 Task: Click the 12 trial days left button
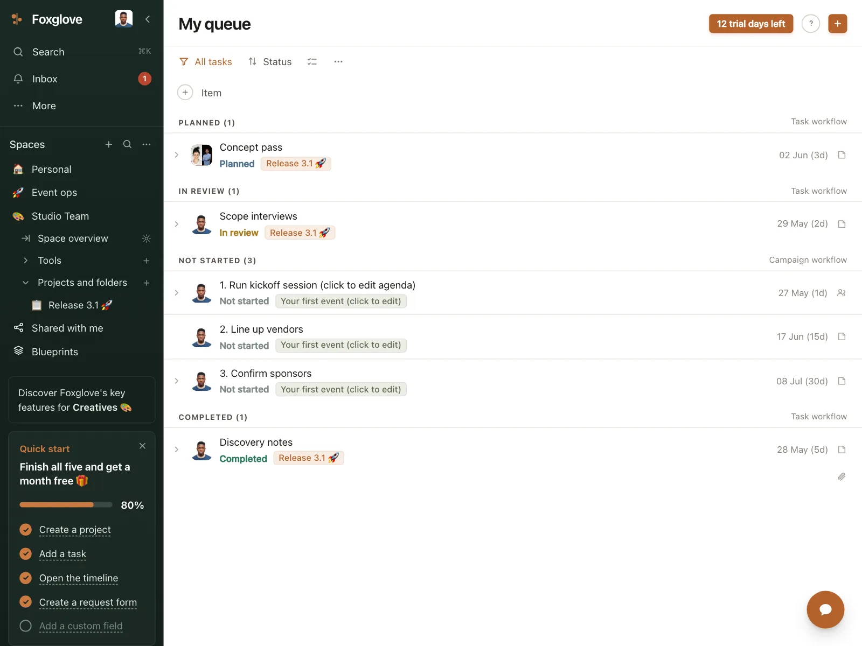click(751, 24)
